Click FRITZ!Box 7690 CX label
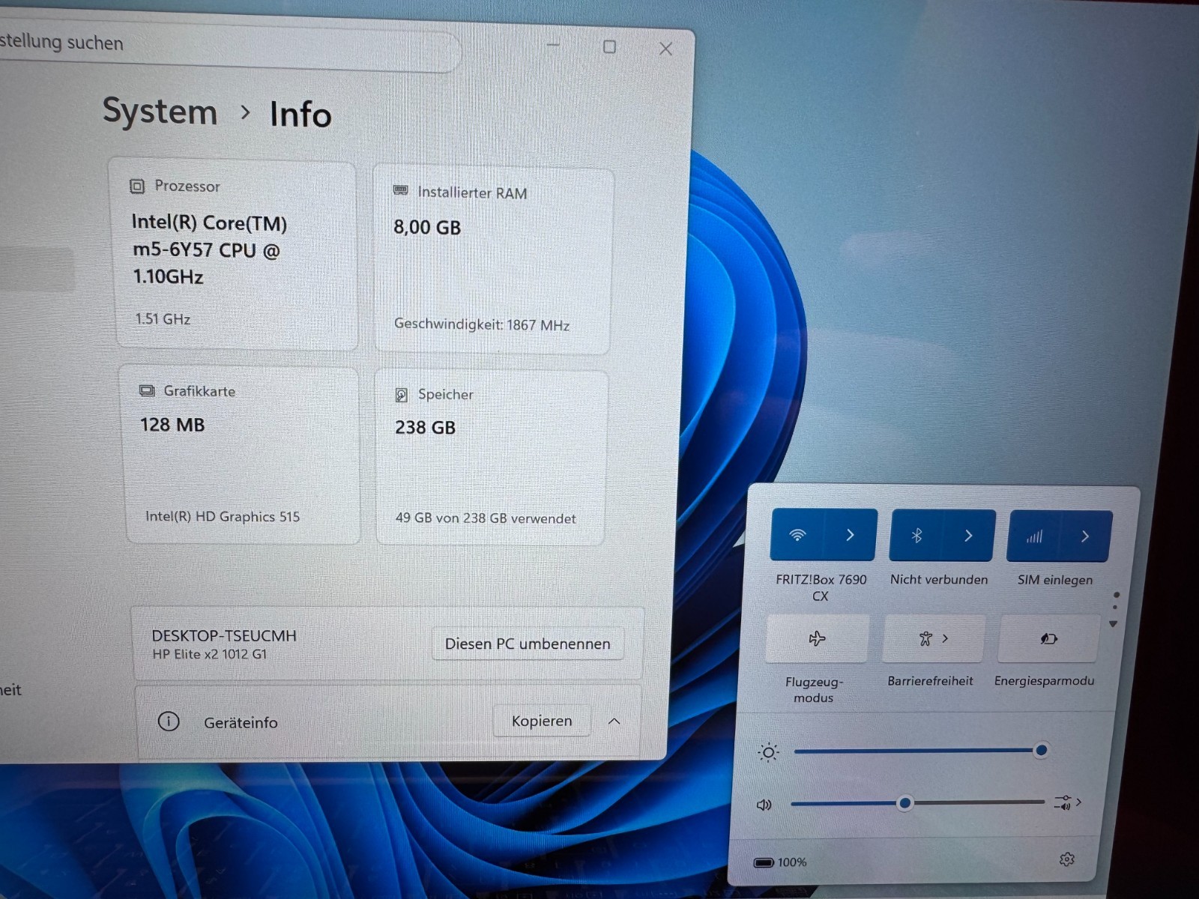The image size is (1199, 899). [821, 587]
